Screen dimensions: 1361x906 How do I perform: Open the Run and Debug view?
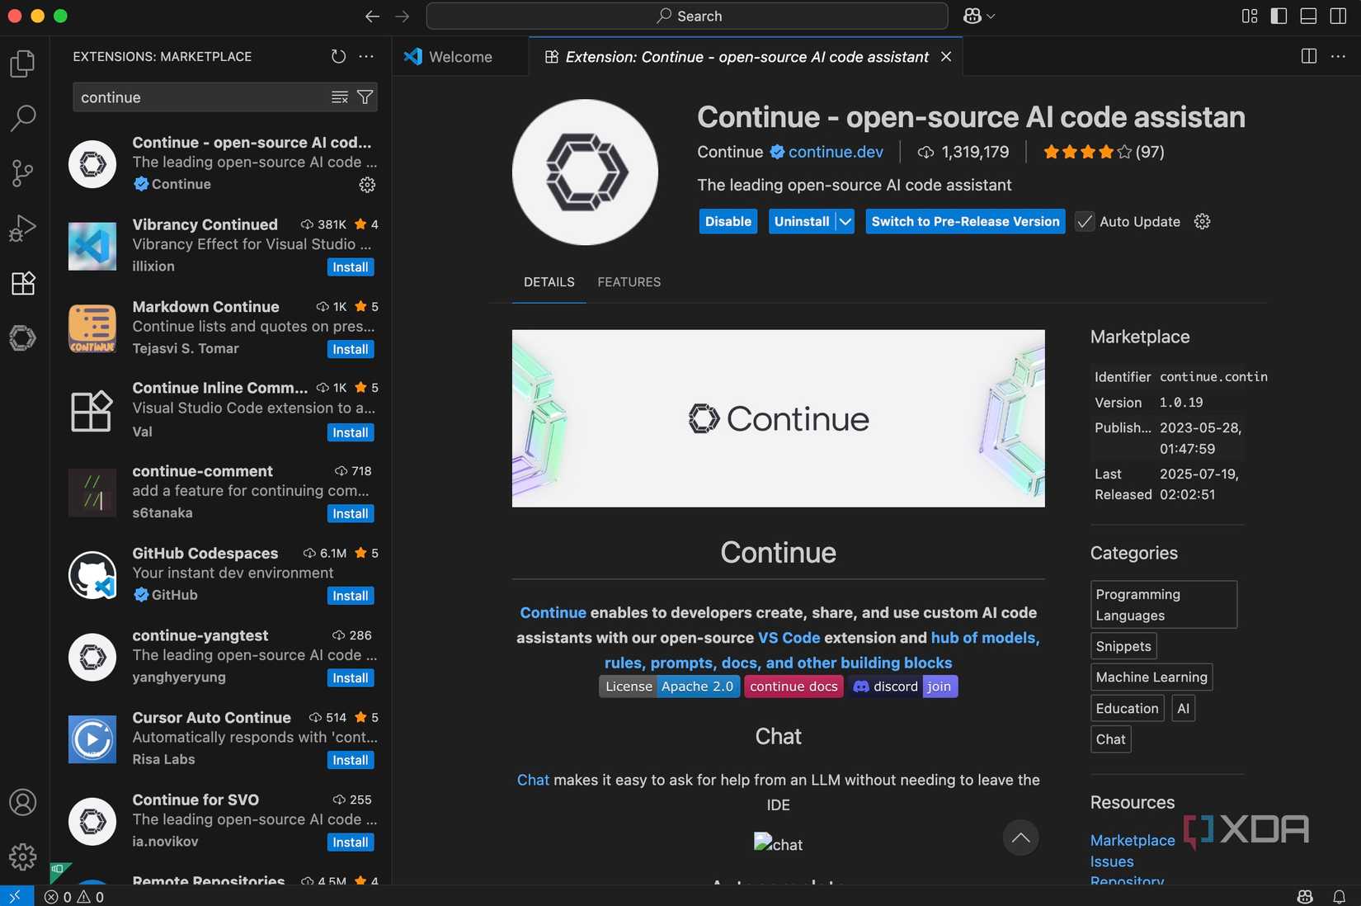tap(22, 227)
